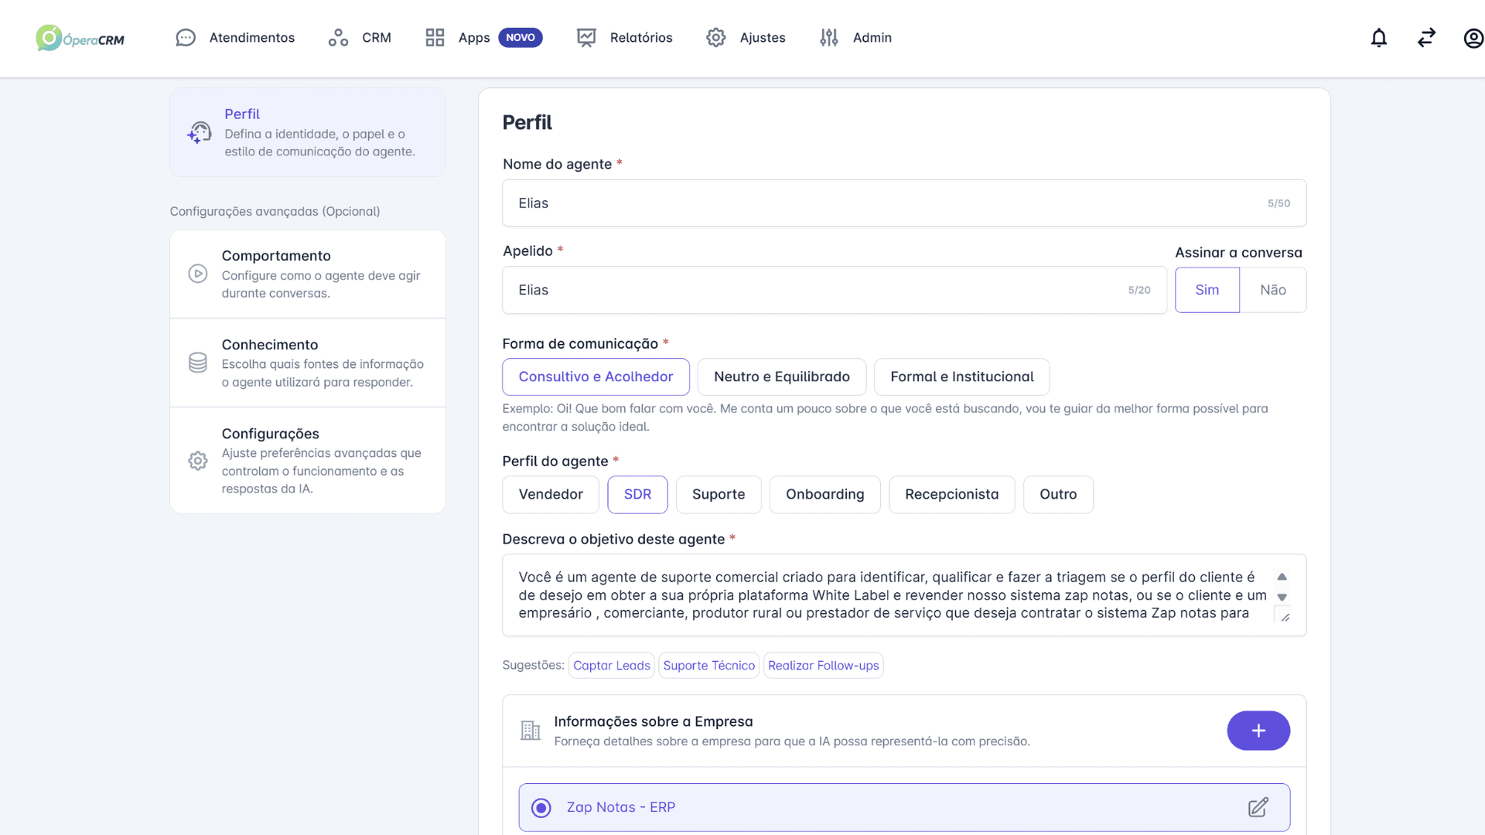Open the notifications bell
The image size is (1485, 835).
pos(1378,38)
